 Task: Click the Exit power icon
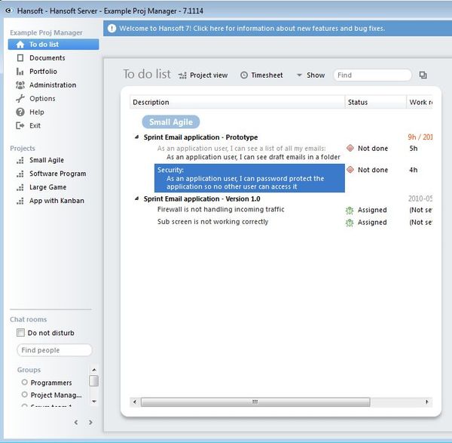coord(20,126)
